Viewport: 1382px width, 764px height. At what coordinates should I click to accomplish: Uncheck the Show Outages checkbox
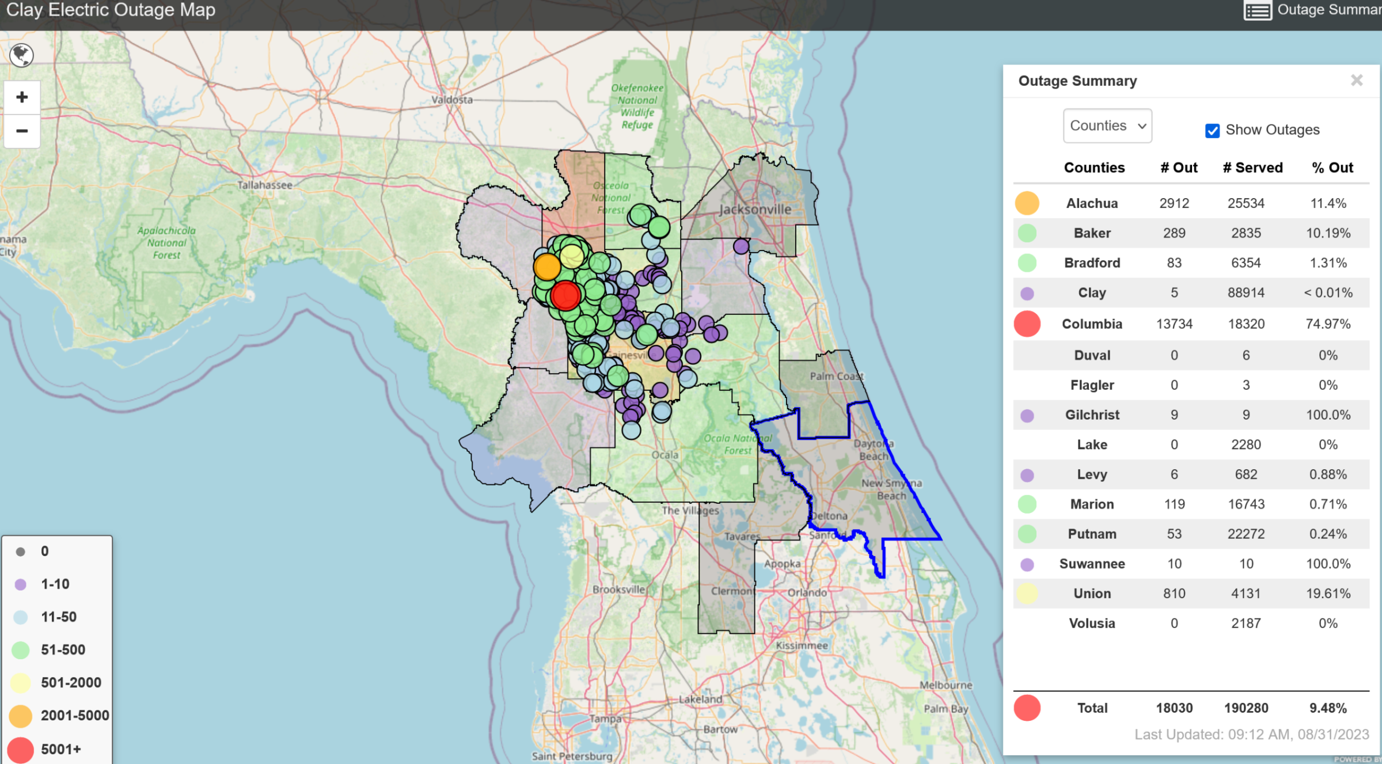click(x=1212, y=131)
